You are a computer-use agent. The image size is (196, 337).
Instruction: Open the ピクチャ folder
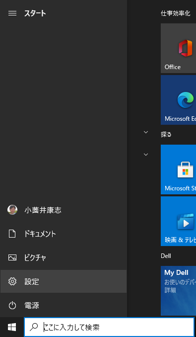[x=64, y=257]
